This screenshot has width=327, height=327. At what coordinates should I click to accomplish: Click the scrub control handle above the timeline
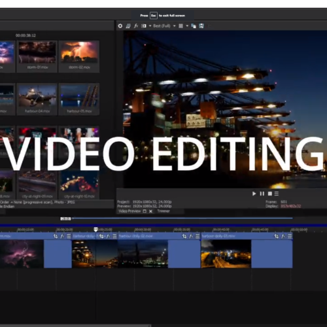click(x=65, y=218)
